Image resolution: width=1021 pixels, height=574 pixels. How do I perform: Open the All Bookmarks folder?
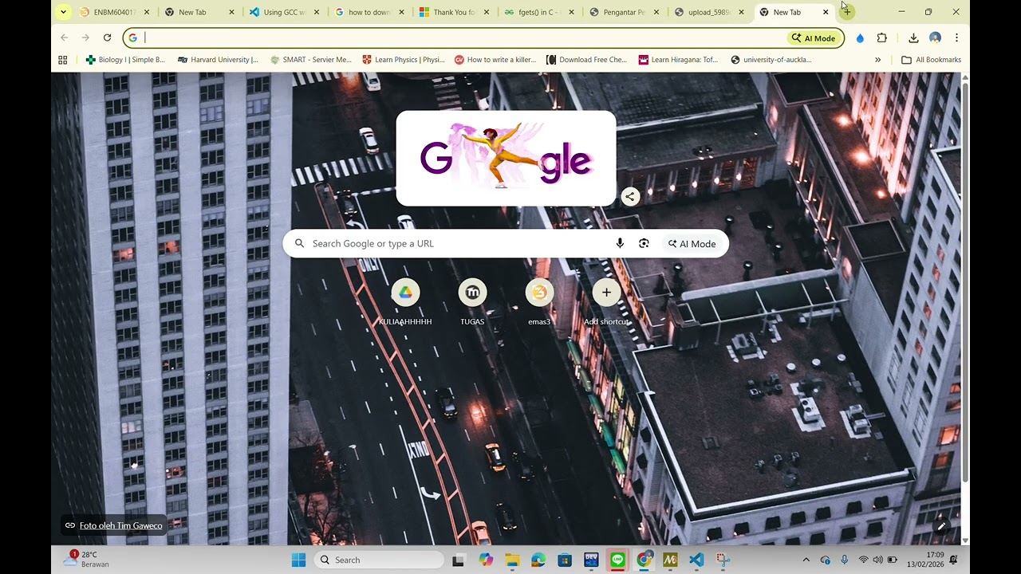(x=931, y=60)
